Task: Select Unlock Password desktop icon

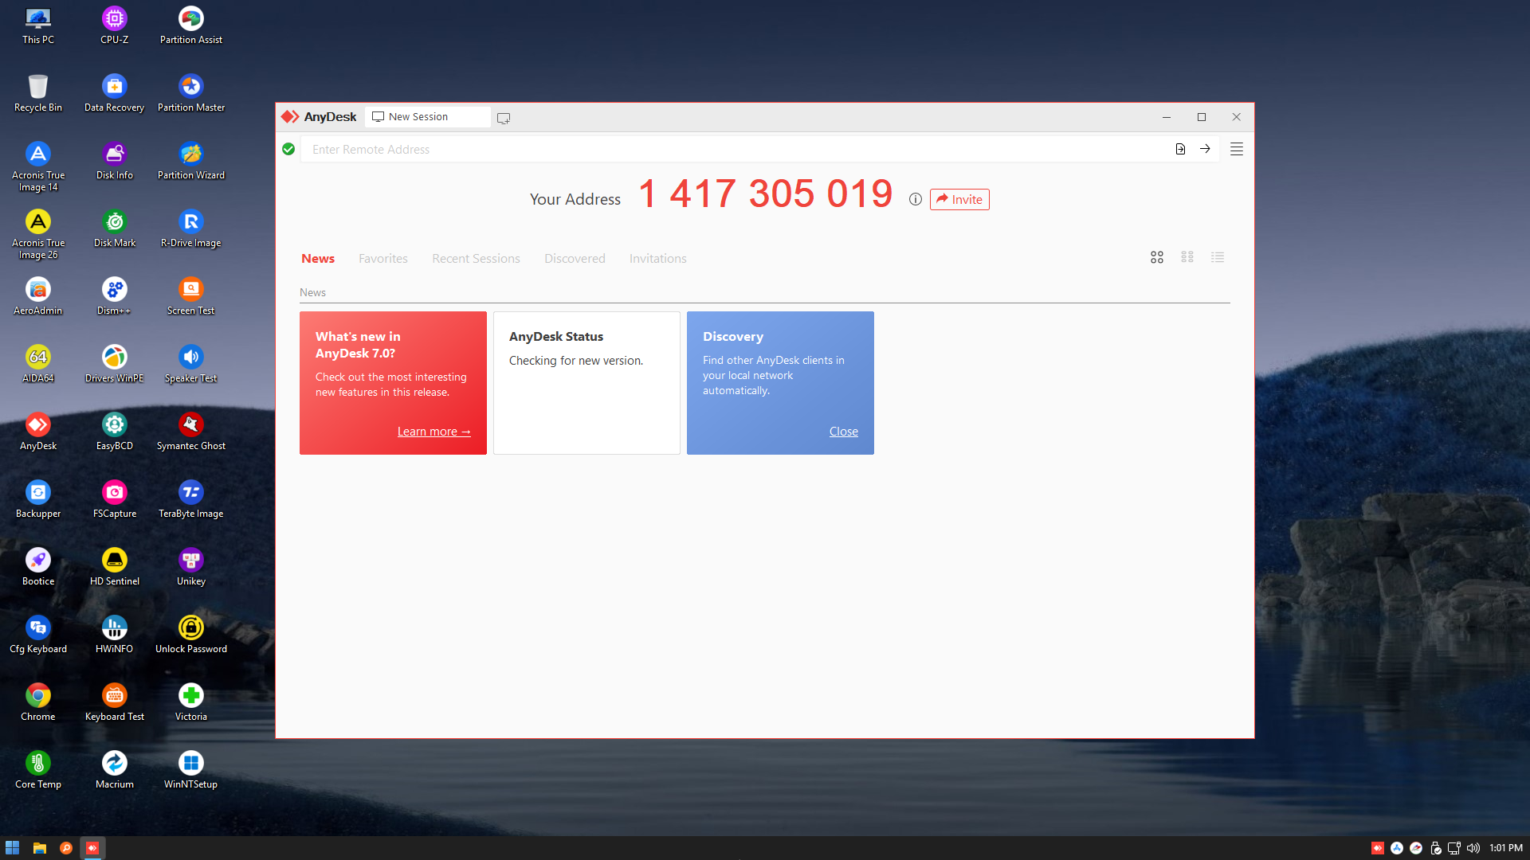Action: pyautogui.click(x=191, y=635)
